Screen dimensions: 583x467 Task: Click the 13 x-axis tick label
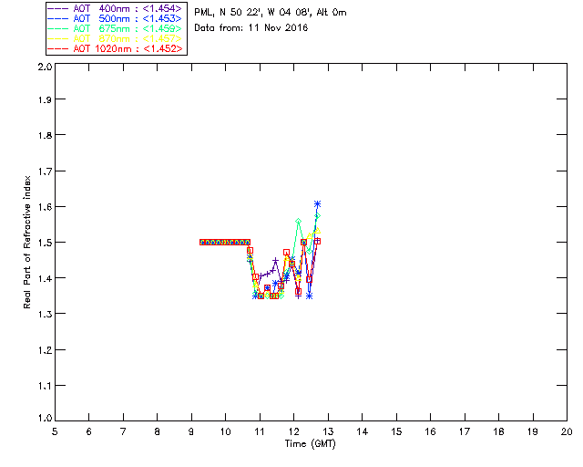328,431
